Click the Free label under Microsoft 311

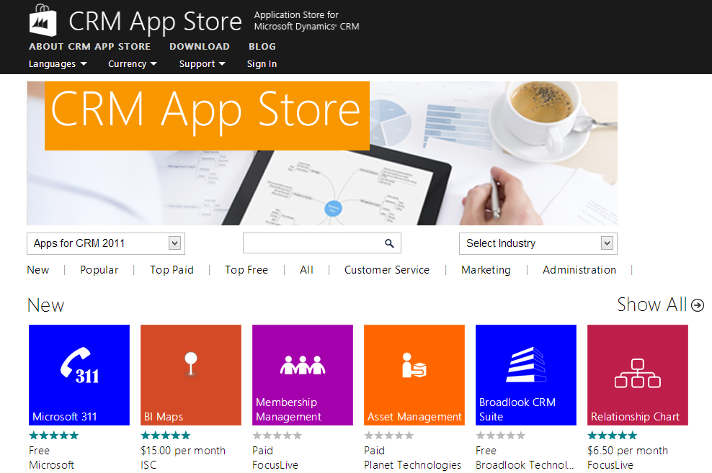pos(39,451)
